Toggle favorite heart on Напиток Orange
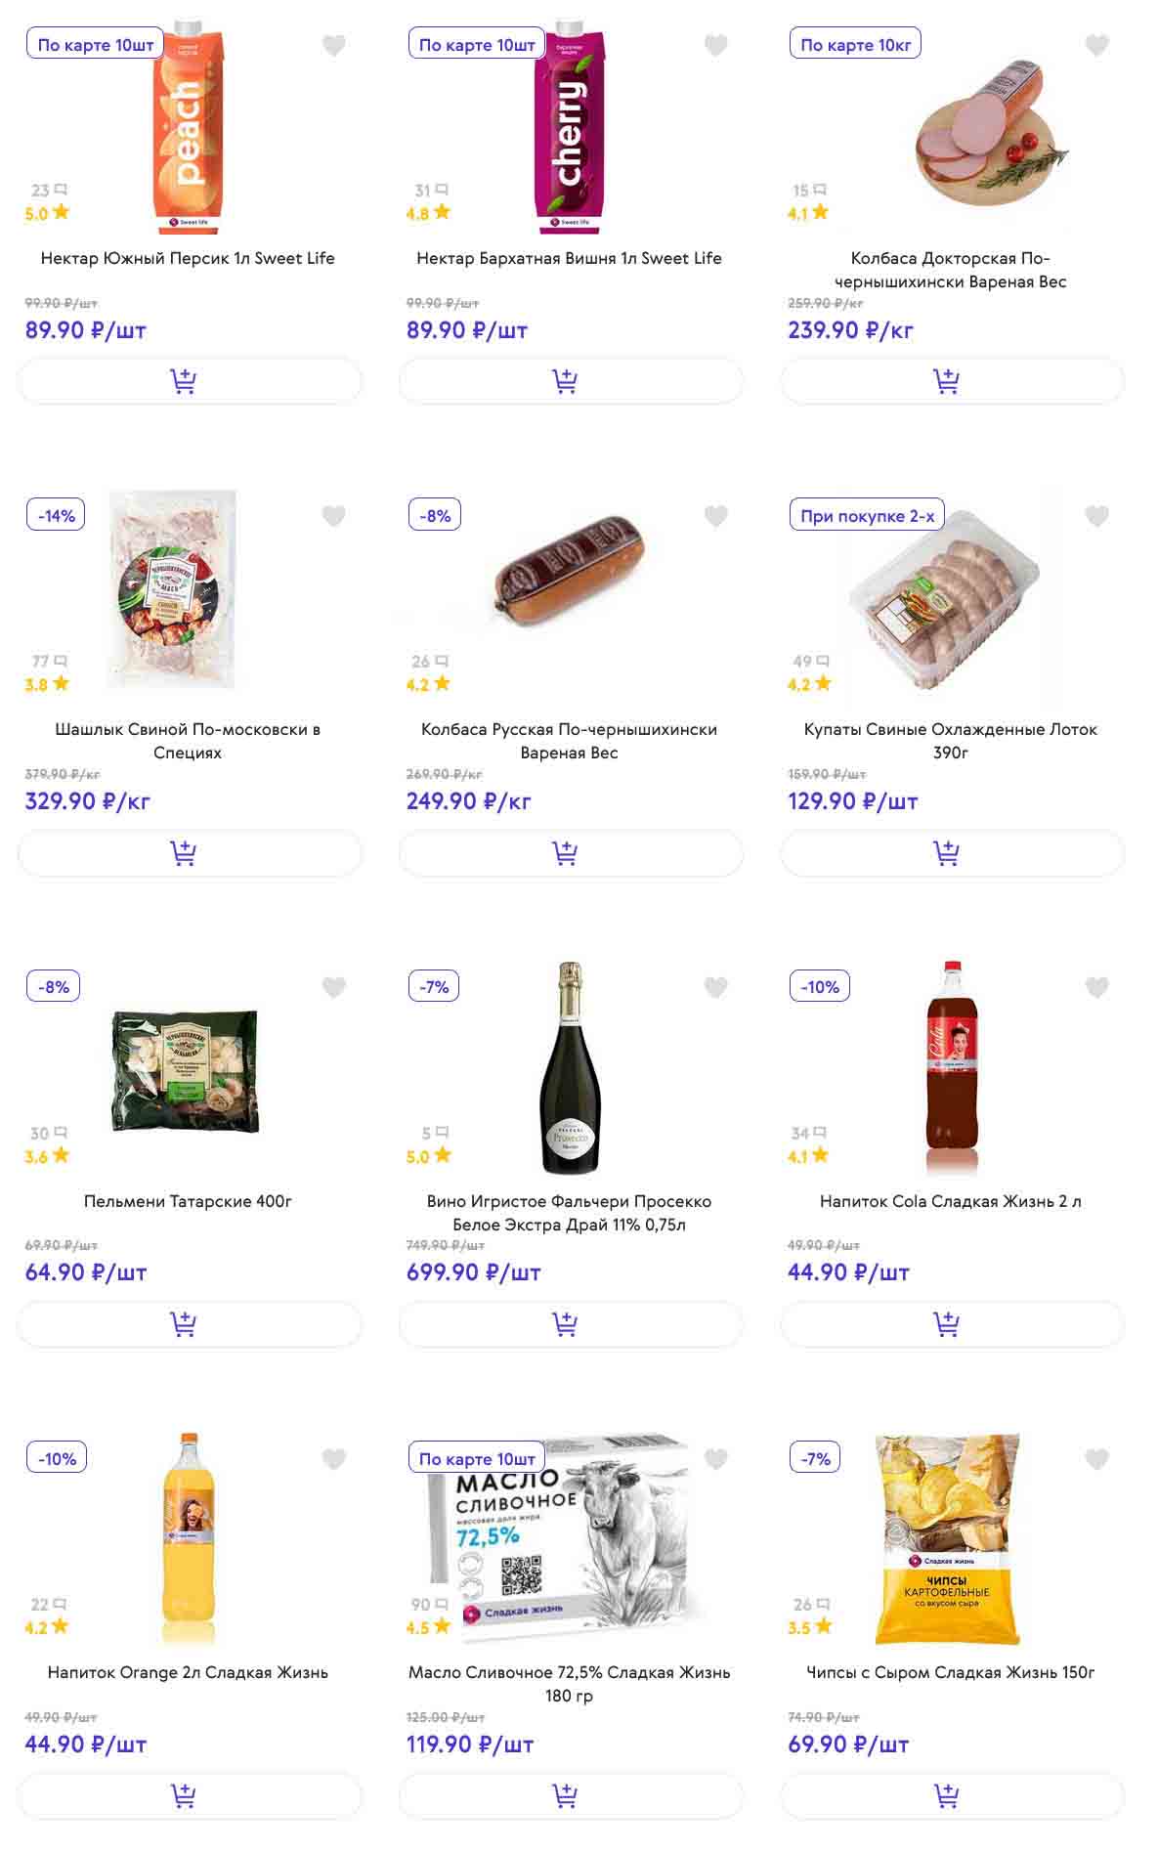1158x1852 pixels. [x=334, y=1459]
